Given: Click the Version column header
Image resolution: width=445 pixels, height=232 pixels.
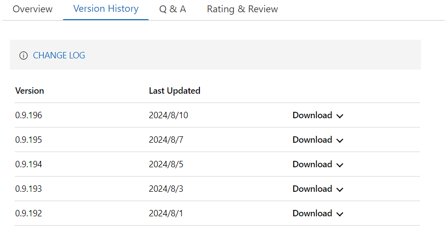Looking at the screenshot, I should (29, 91).
